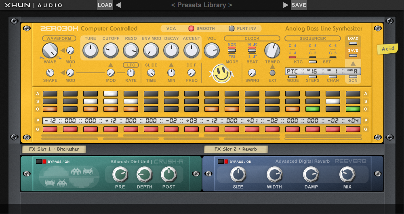The height and width of the screenshot is (214, 404).
Task: Toggle the Reverb BYPASS / ON switch
Action: tap(223, 162)
